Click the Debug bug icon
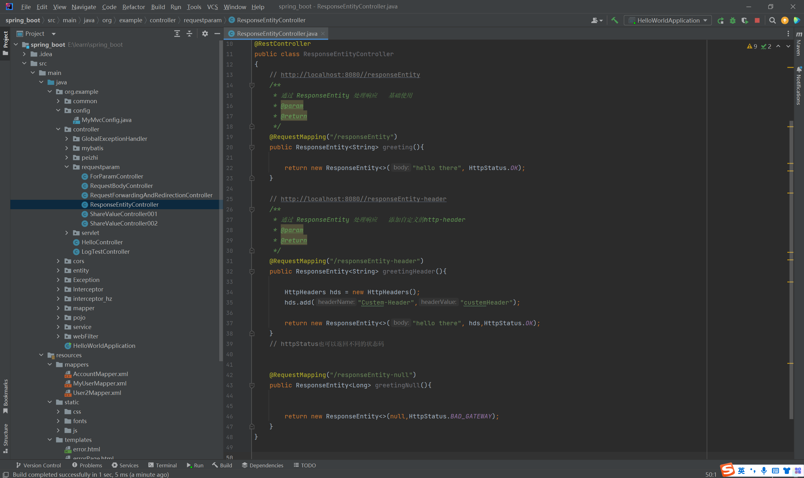 pyautogui.click(x=733, y=21)
